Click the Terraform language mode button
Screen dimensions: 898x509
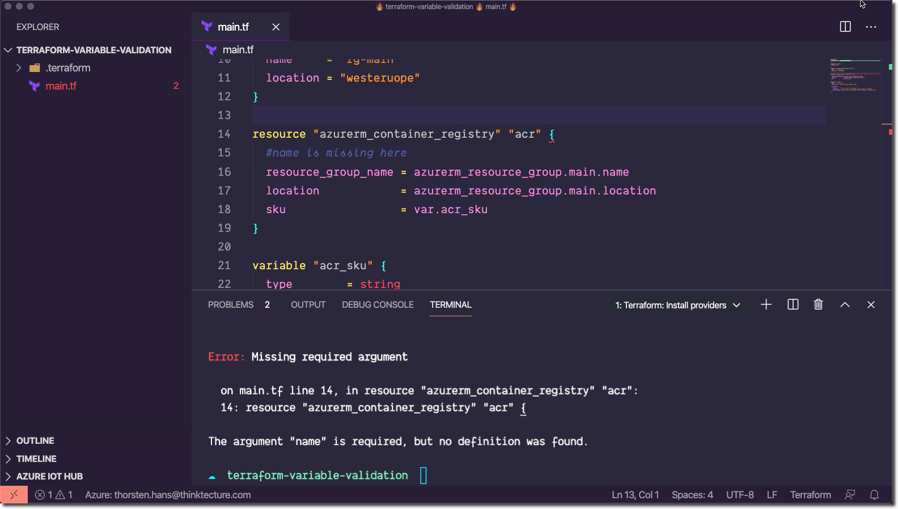coord(810,495)
